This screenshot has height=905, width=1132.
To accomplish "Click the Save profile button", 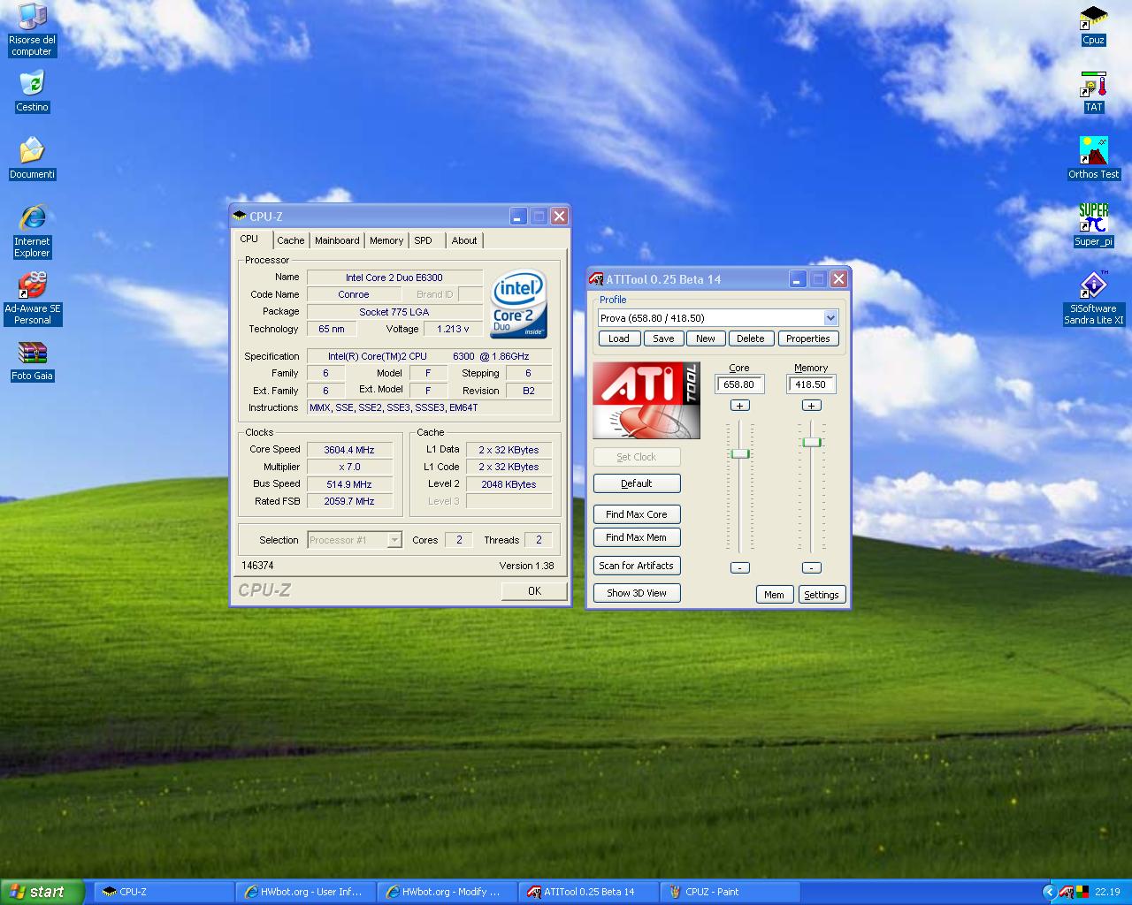I will [x=663, y=338].
